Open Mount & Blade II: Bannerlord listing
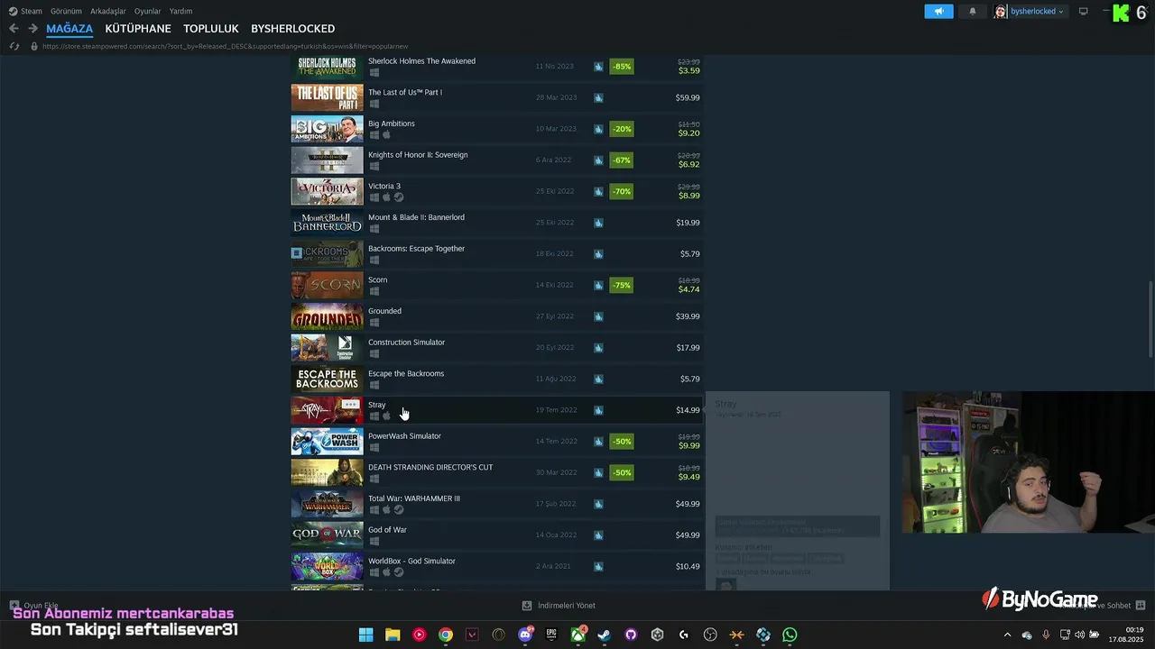The image size is (1155, 649). pyautogui.click(x=497, y=223)
